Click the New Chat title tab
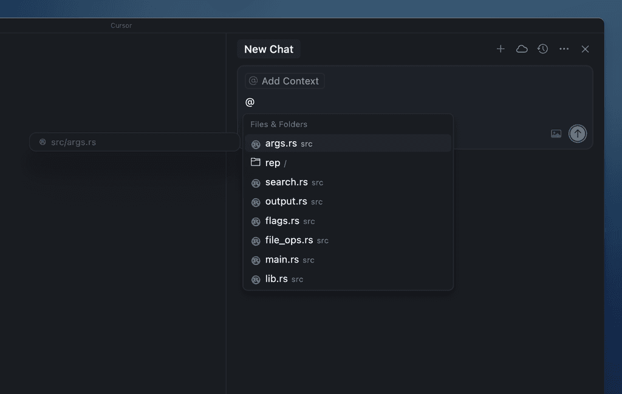 268,48
